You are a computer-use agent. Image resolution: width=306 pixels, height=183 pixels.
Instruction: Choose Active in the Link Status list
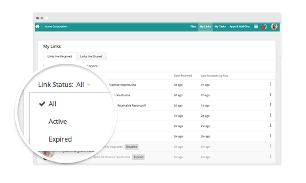click(58, 122)
